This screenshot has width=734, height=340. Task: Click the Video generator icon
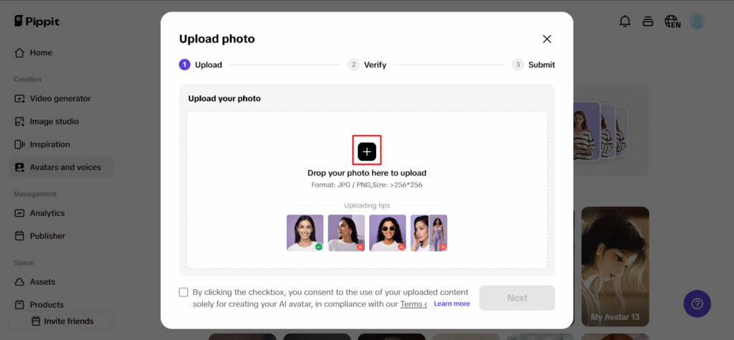(19, 99)
